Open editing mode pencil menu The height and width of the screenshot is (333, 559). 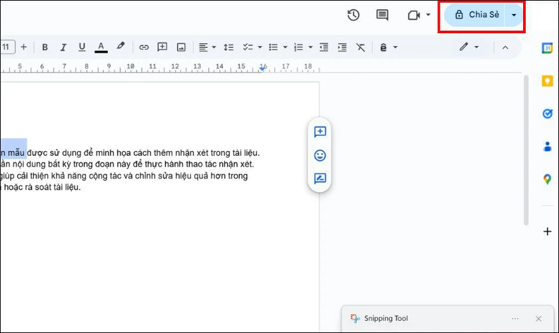point(468,47)
